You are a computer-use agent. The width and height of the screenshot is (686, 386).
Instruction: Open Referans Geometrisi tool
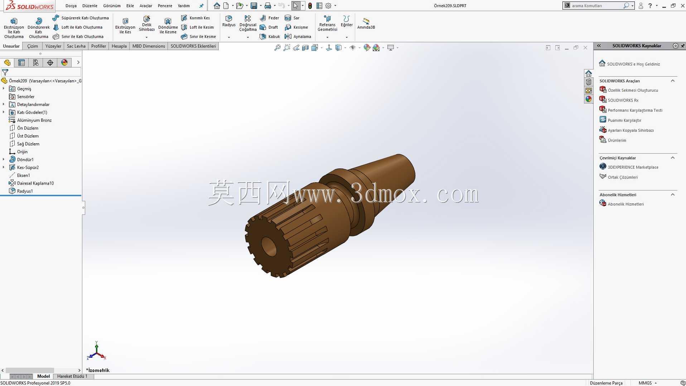327,23
